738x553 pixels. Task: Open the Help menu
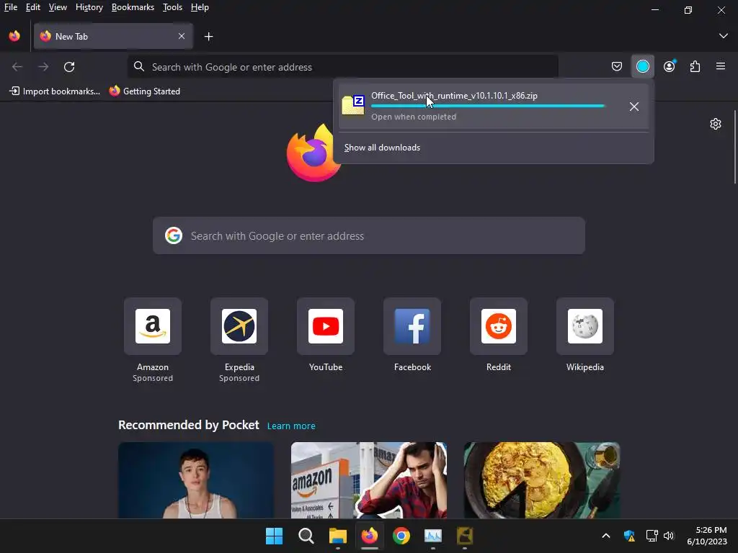pos(200,7)
